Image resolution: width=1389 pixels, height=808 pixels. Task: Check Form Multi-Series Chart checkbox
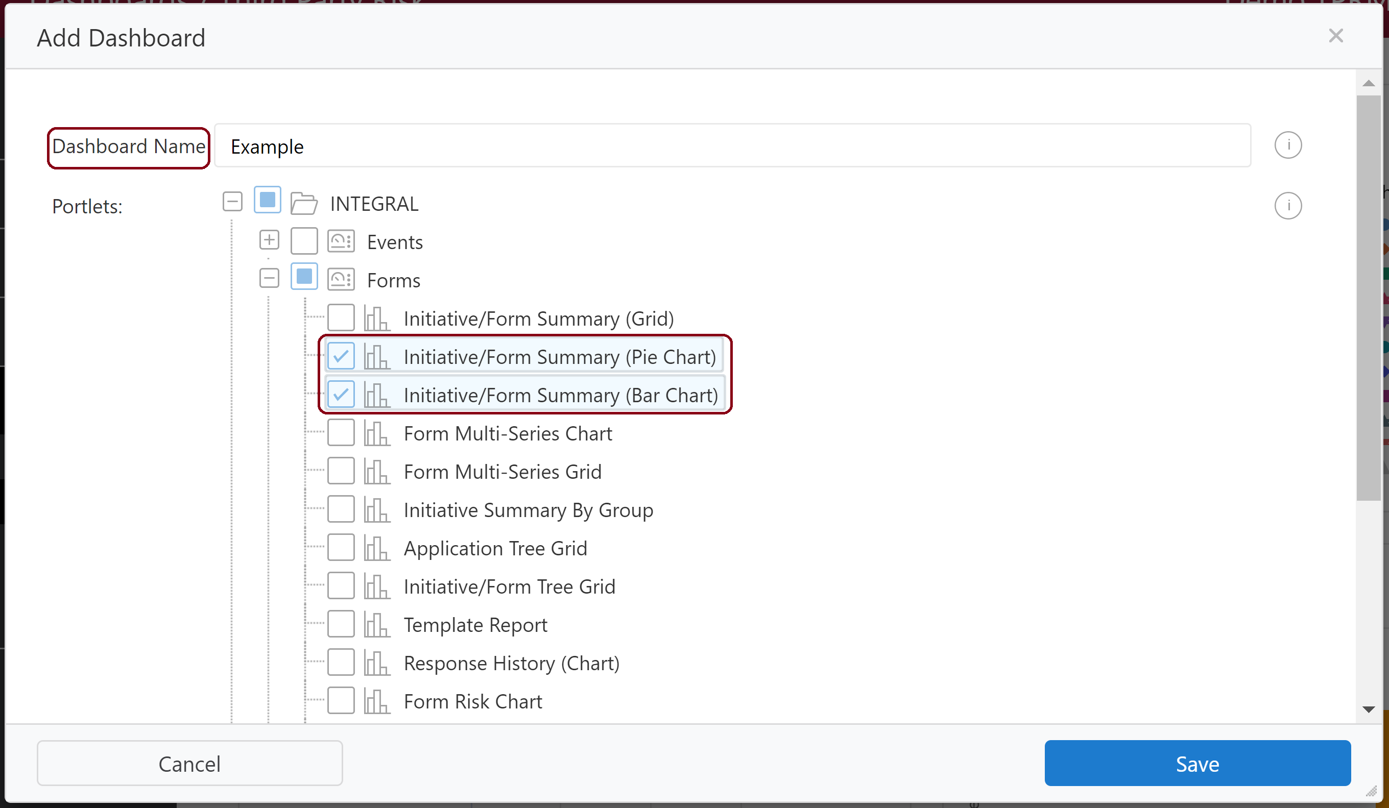[x=341, y=432]
